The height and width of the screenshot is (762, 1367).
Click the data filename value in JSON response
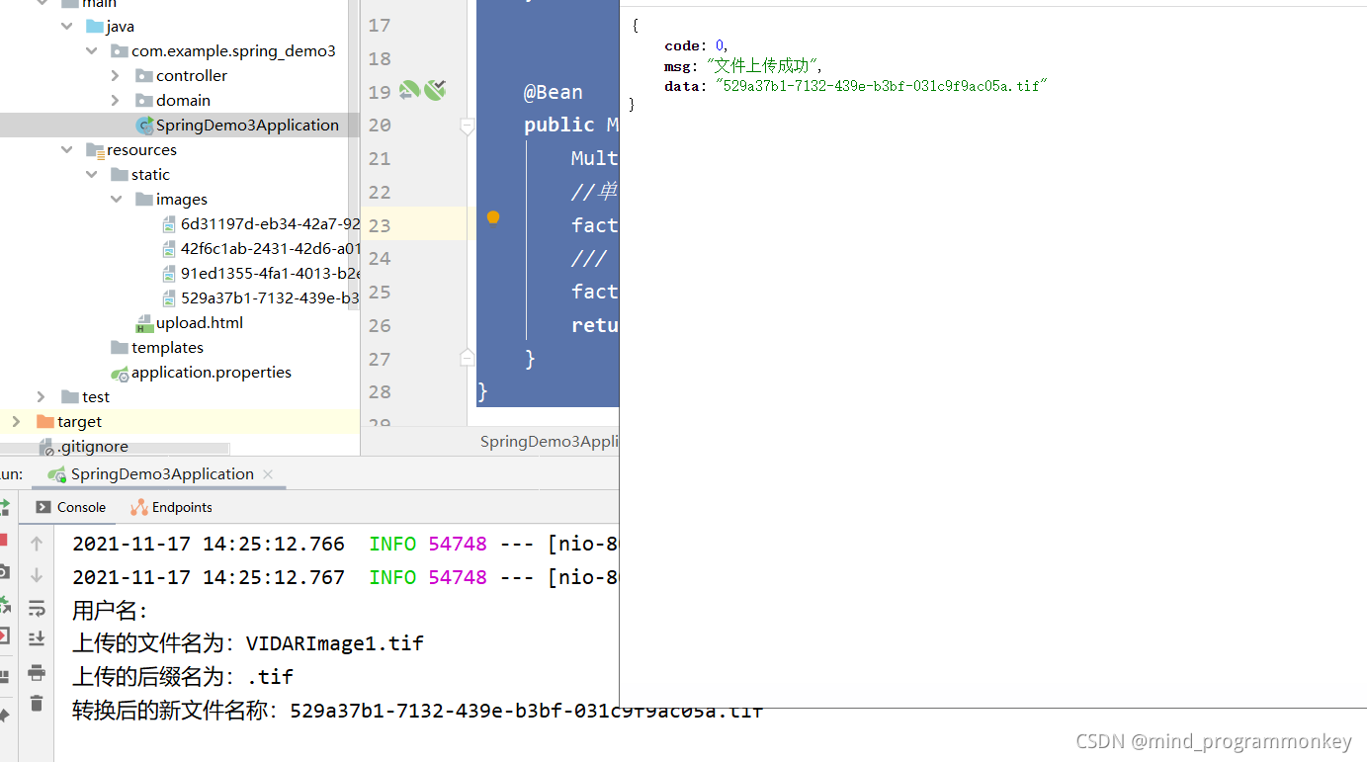[x=881, y=86]
